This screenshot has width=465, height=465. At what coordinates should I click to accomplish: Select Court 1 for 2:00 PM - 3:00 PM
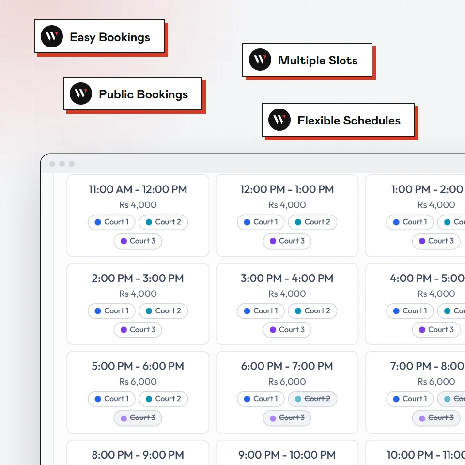[111, 311]
